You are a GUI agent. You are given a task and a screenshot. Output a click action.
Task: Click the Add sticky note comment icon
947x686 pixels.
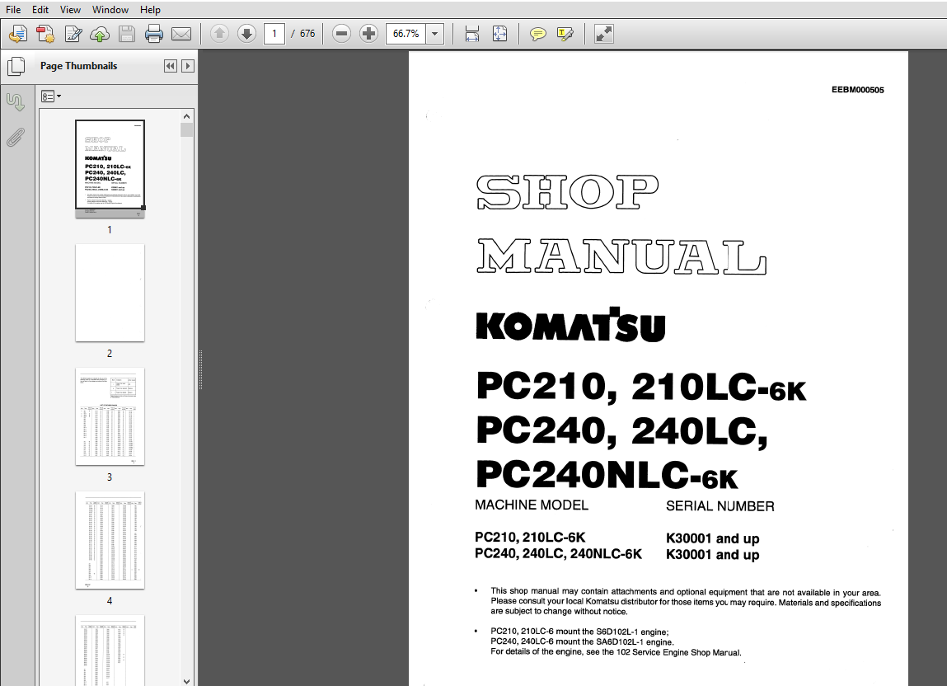(x=537, y=34)
